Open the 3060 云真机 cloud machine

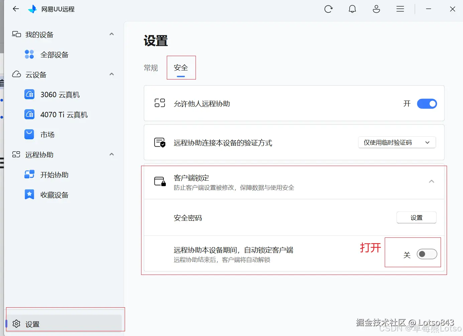(x=60, y=95)
